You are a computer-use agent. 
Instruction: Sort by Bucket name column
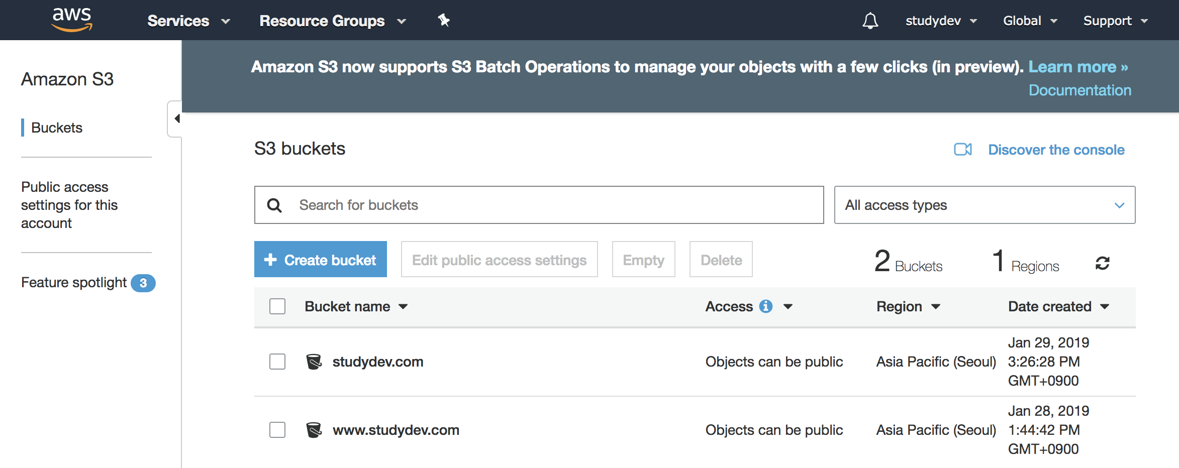tap(356, 306)
